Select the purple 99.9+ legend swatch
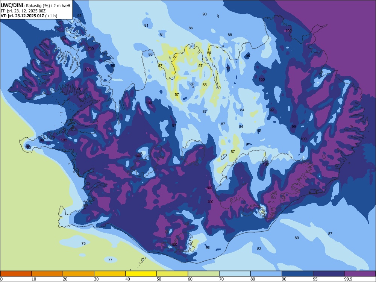 [360, 274]
